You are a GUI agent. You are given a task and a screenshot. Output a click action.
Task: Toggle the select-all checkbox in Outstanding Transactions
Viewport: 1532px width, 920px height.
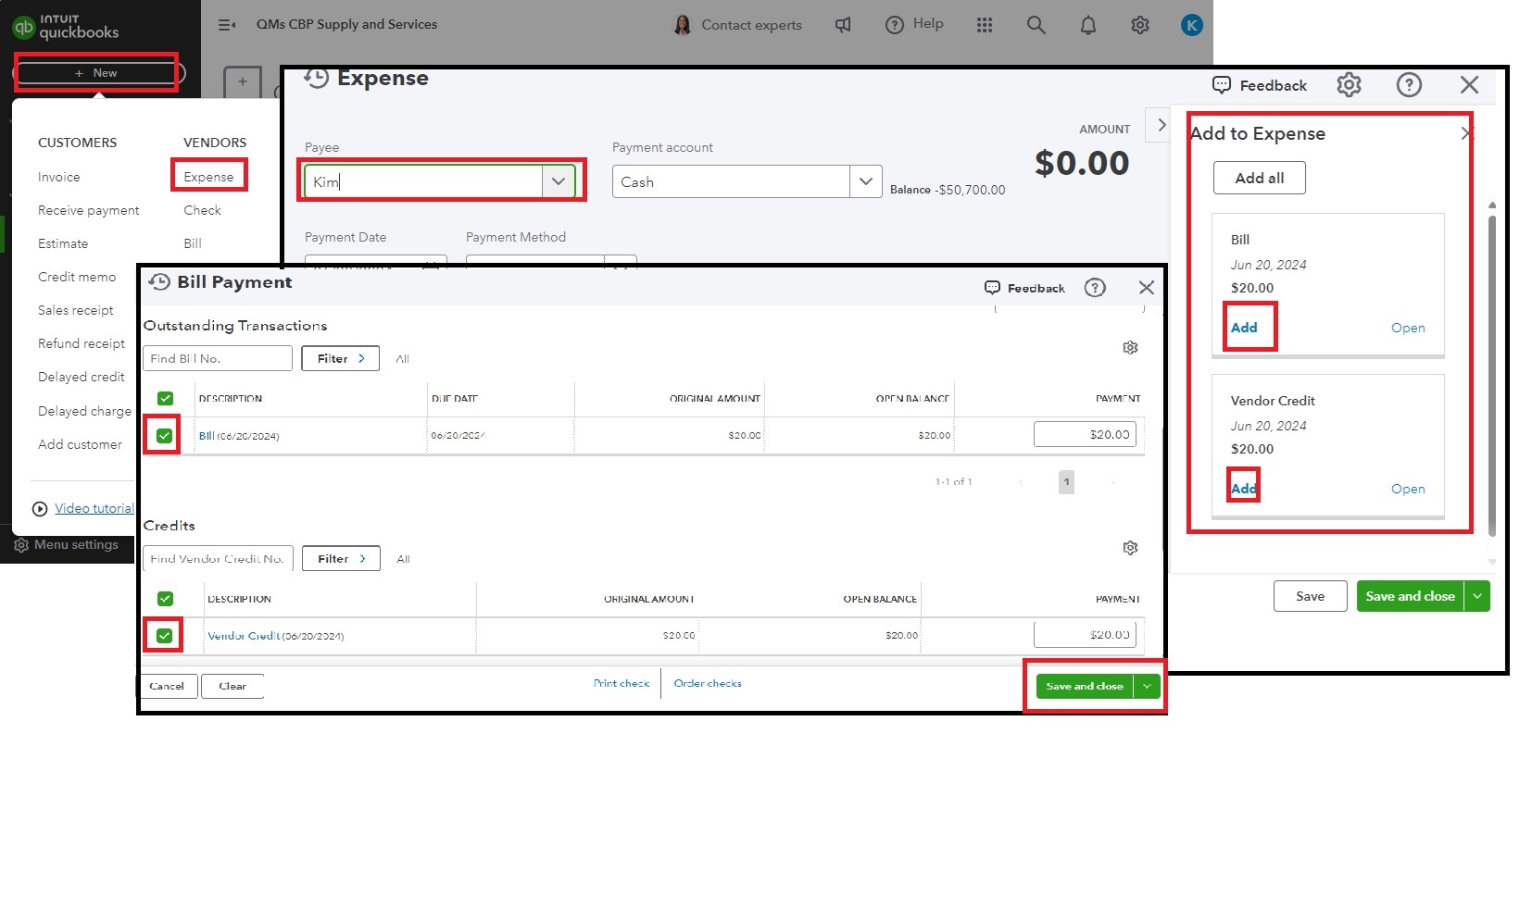click(164, 398)
